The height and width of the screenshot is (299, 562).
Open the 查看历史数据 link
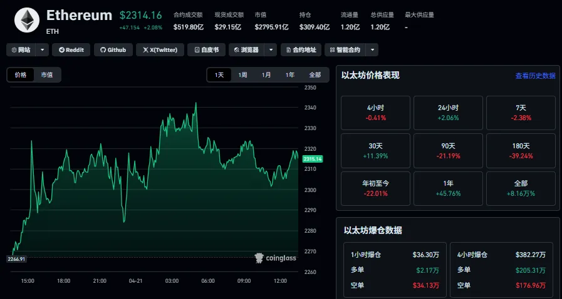click(535, 76)
